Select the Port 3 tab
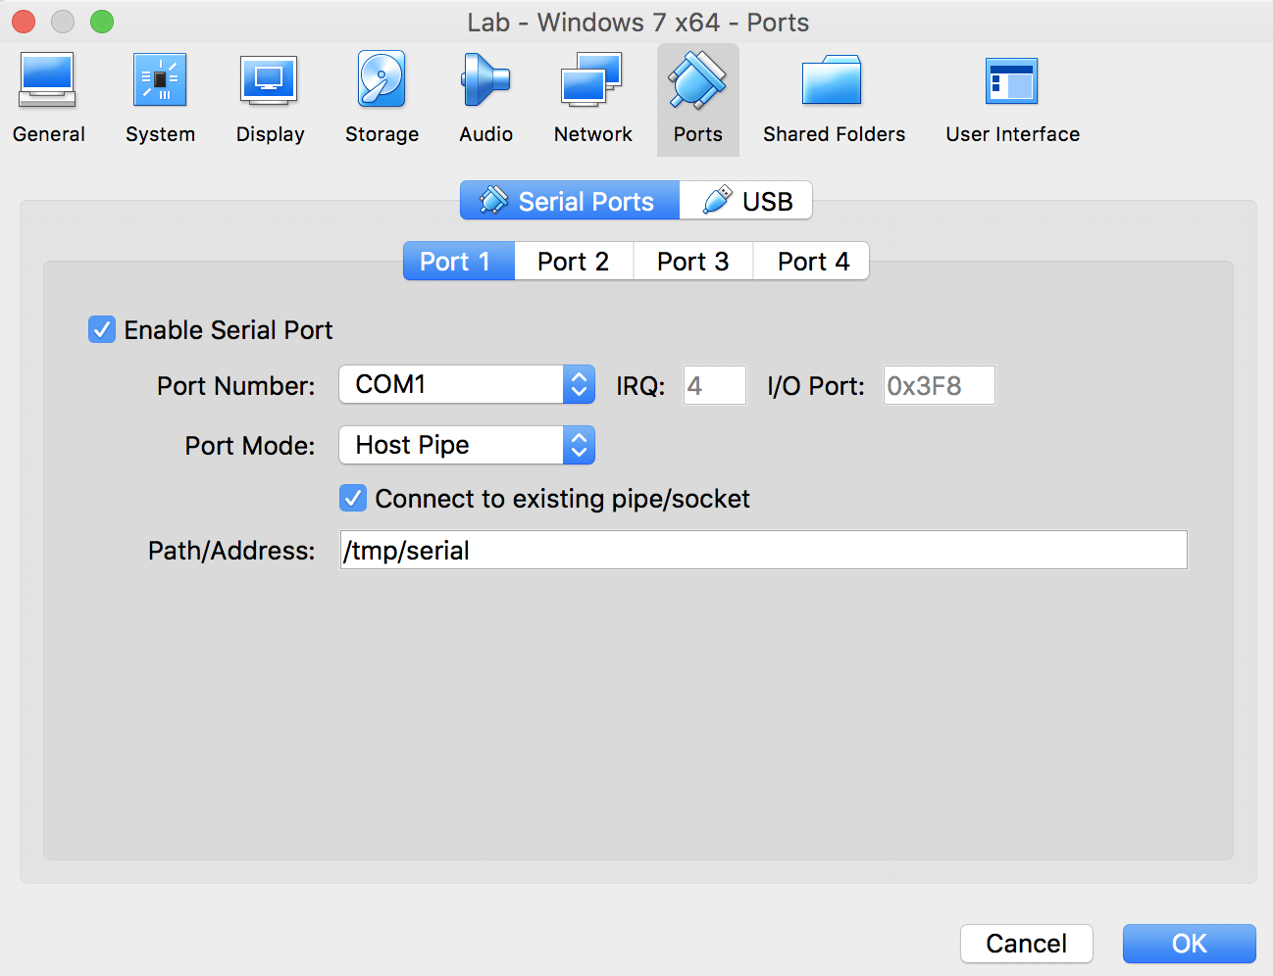The width and height of the screenshot is (1273, 976). (x=693, y=262)
